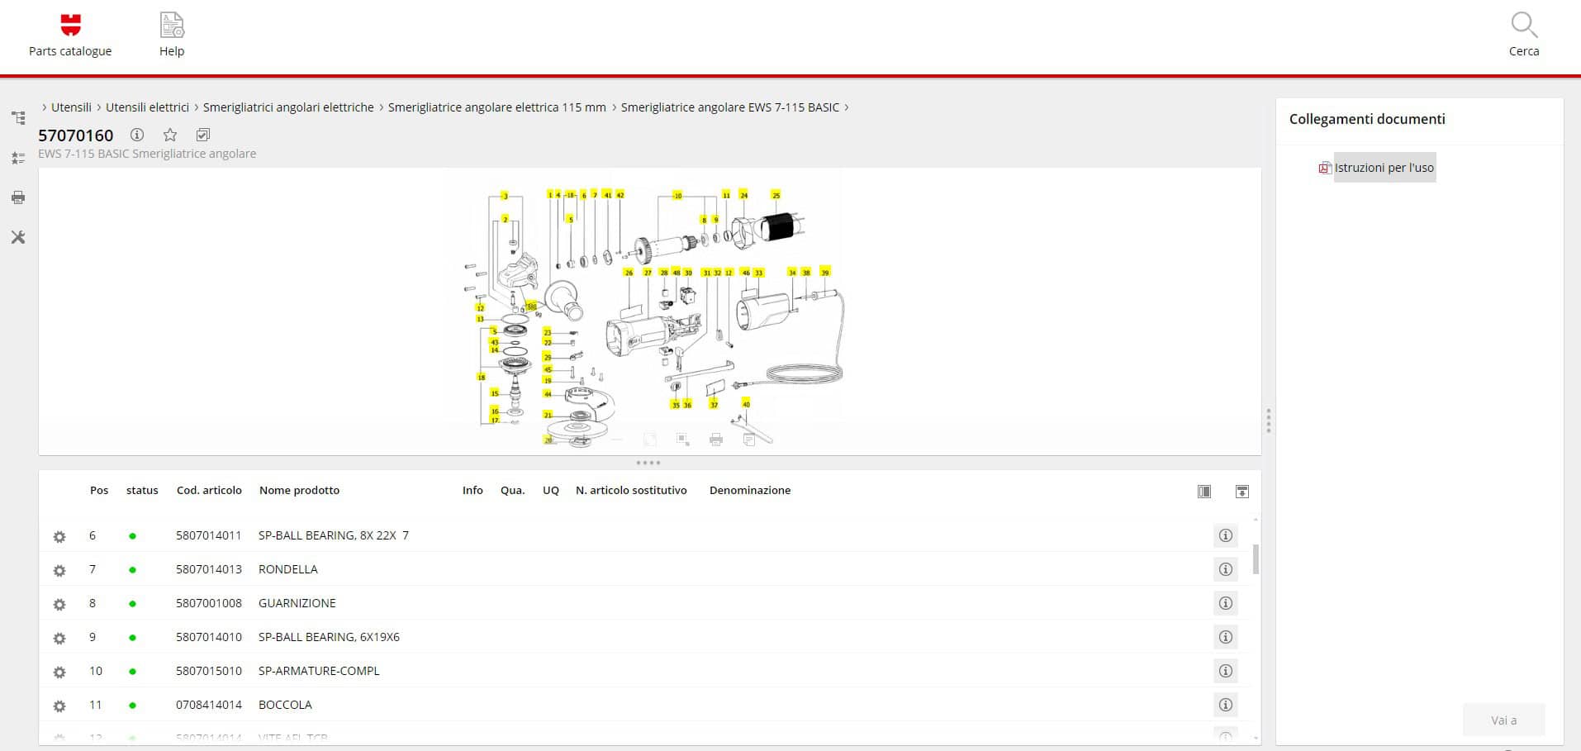Select hotspot 39 in exploded diagram
The image size is (1581, 751).
tap(824, 272)
